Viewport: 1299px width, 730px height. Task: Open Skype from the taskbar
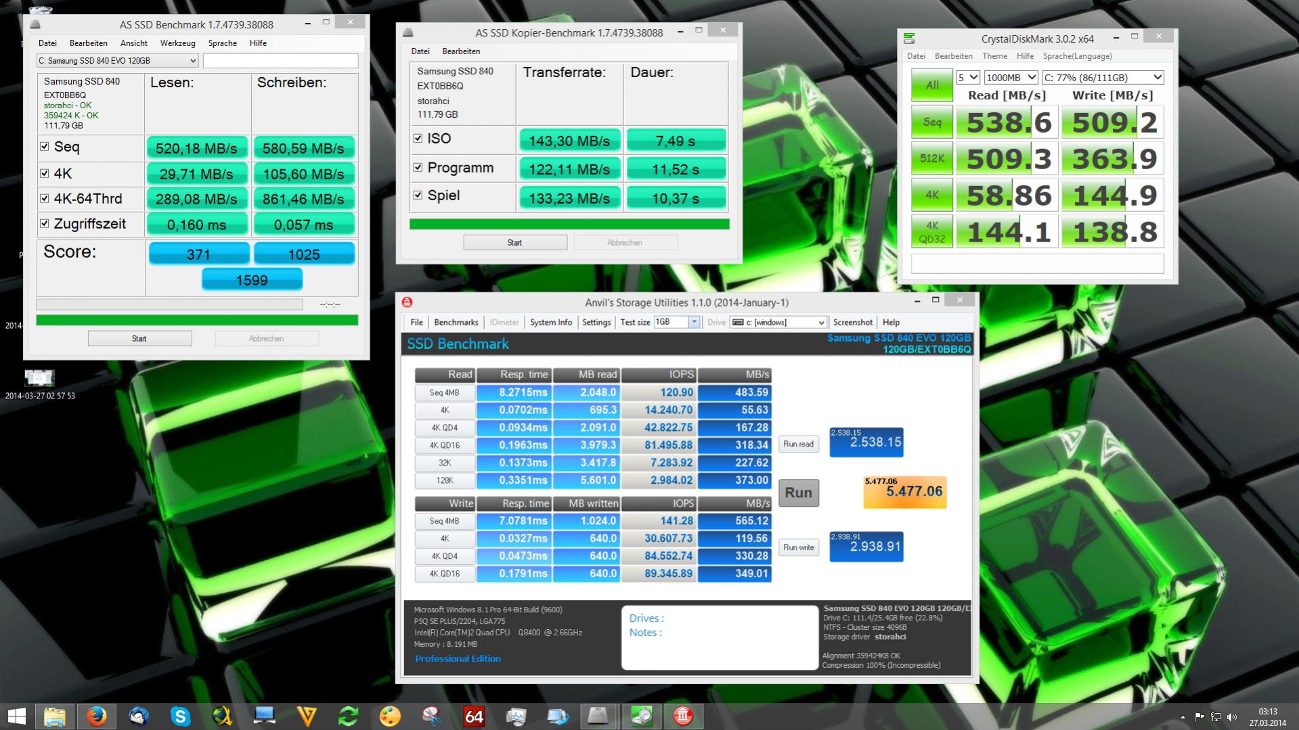[x=180, y=716]
